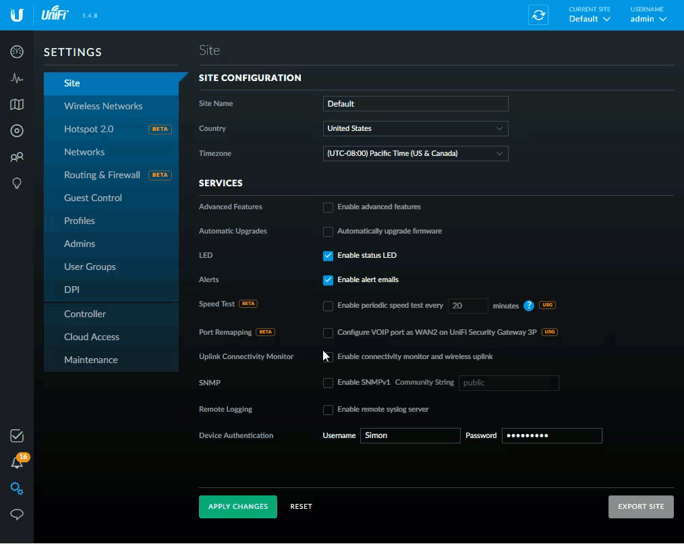Click the Site Name input field
Image resolution: width=684 pixels, height=544 pixels.
(x=415, y=103)
